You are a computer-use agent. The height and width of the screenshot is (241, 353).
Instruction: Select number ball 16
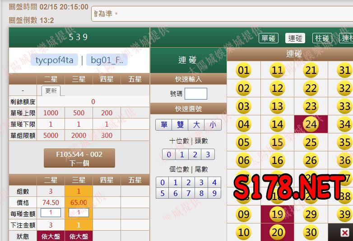click(x=277, y=160)
